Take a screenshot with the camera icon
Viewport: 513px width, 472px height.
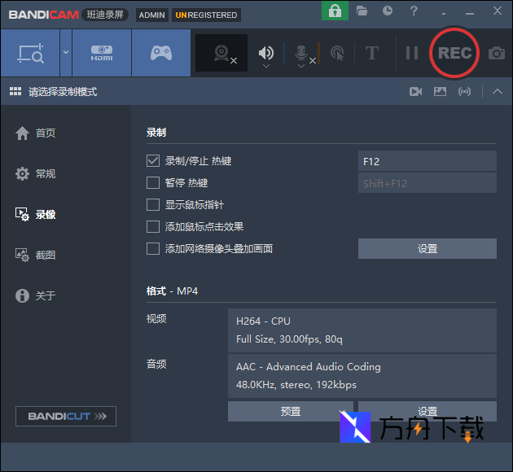pos(497,53)
